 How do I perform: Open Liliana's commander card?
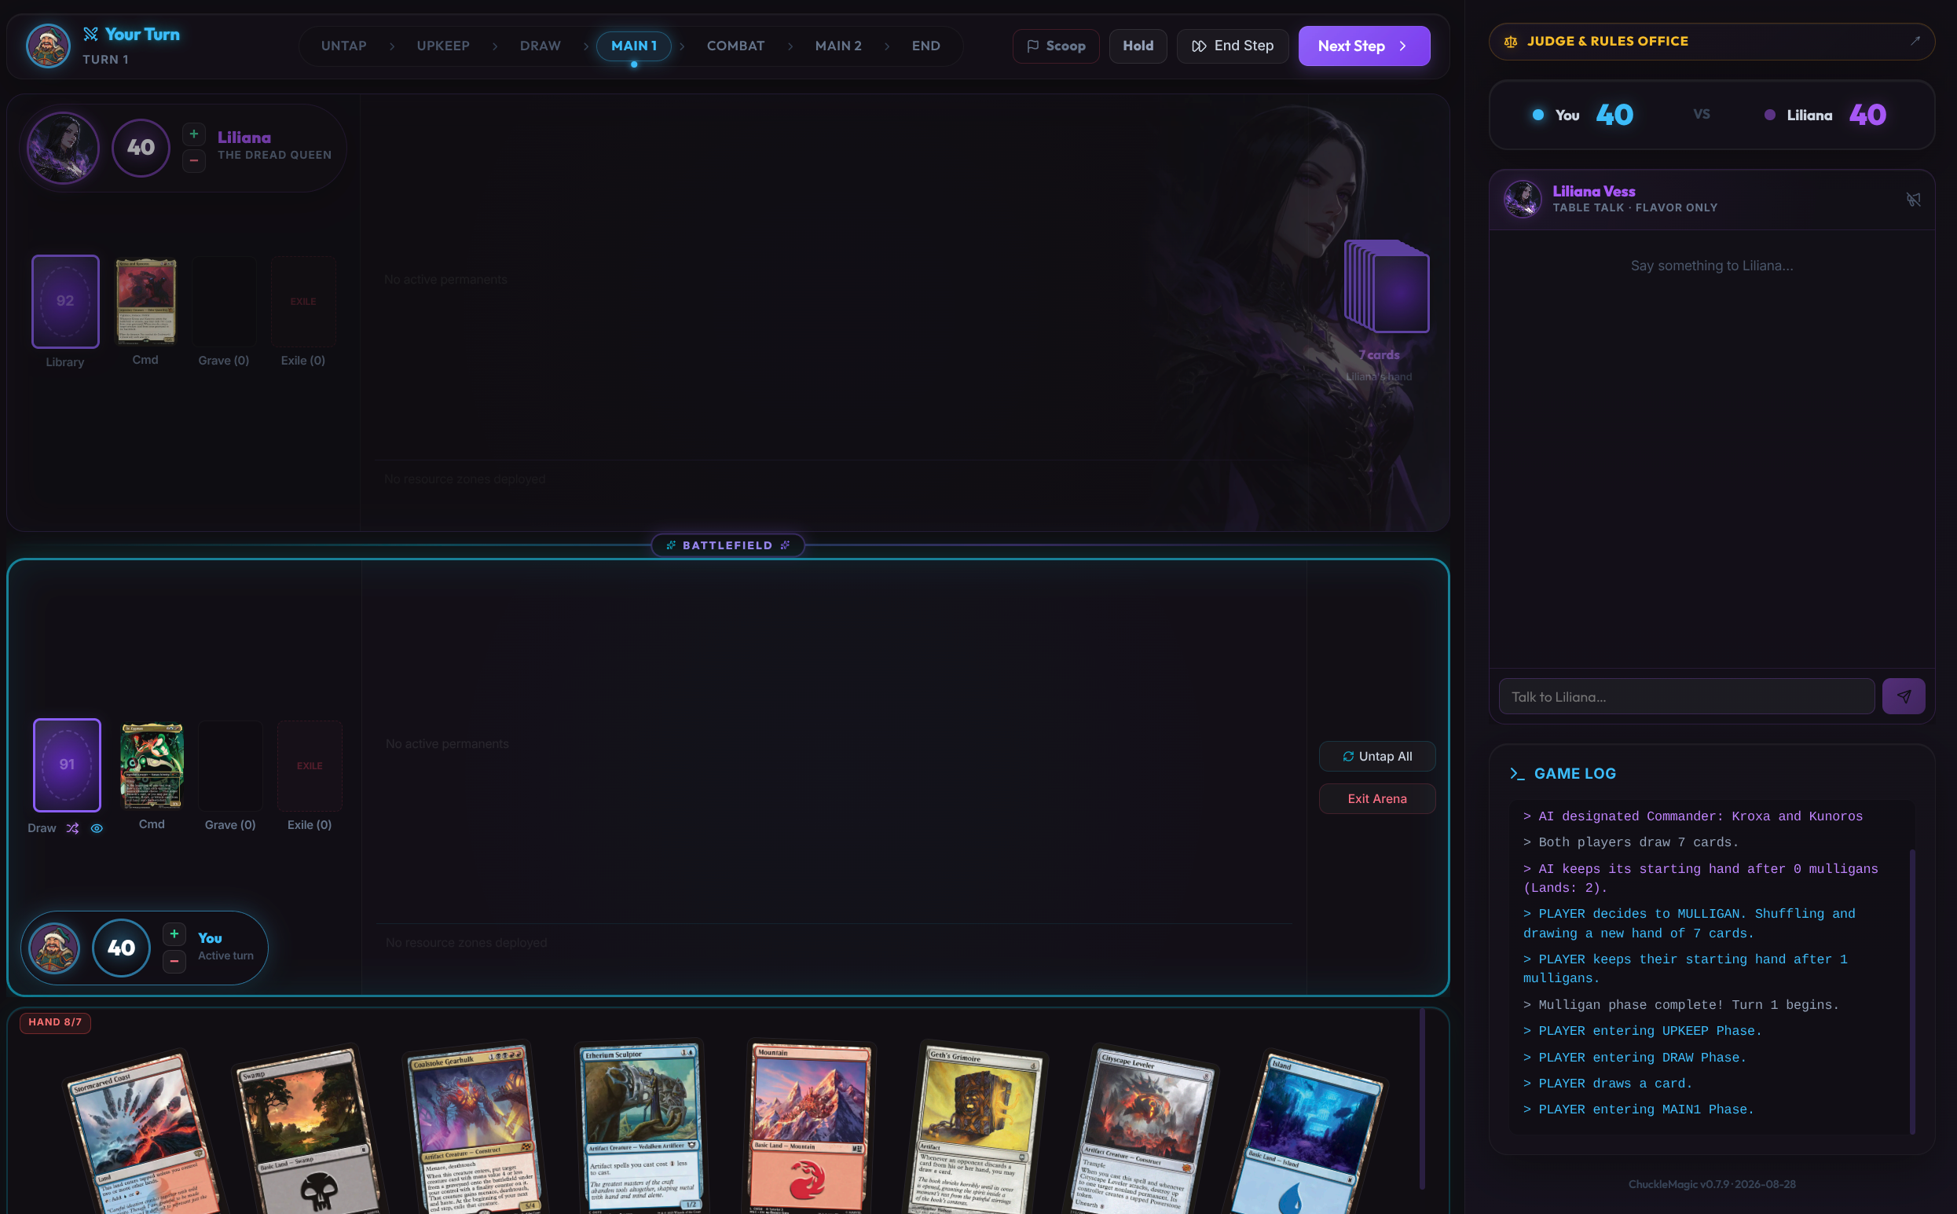pos(145,301)
